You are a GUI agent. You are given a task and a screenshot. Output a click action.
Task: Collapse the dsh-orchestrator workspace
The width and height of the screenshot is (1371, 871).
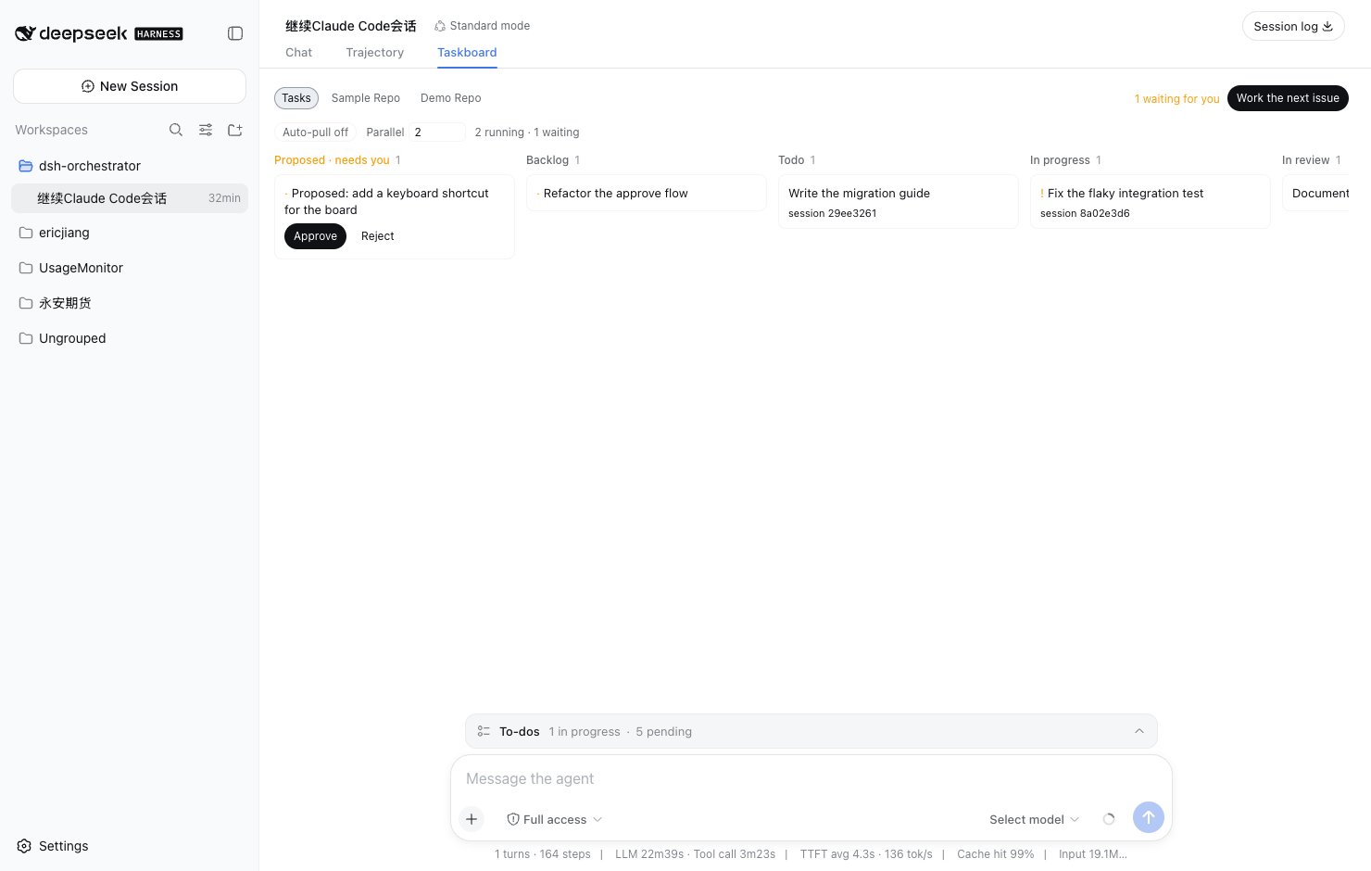(x=130, y=166)
